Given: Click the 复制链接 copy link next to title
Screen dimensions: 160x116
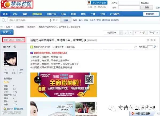Looking at the screenshot, I should click(x=92, y=41).
